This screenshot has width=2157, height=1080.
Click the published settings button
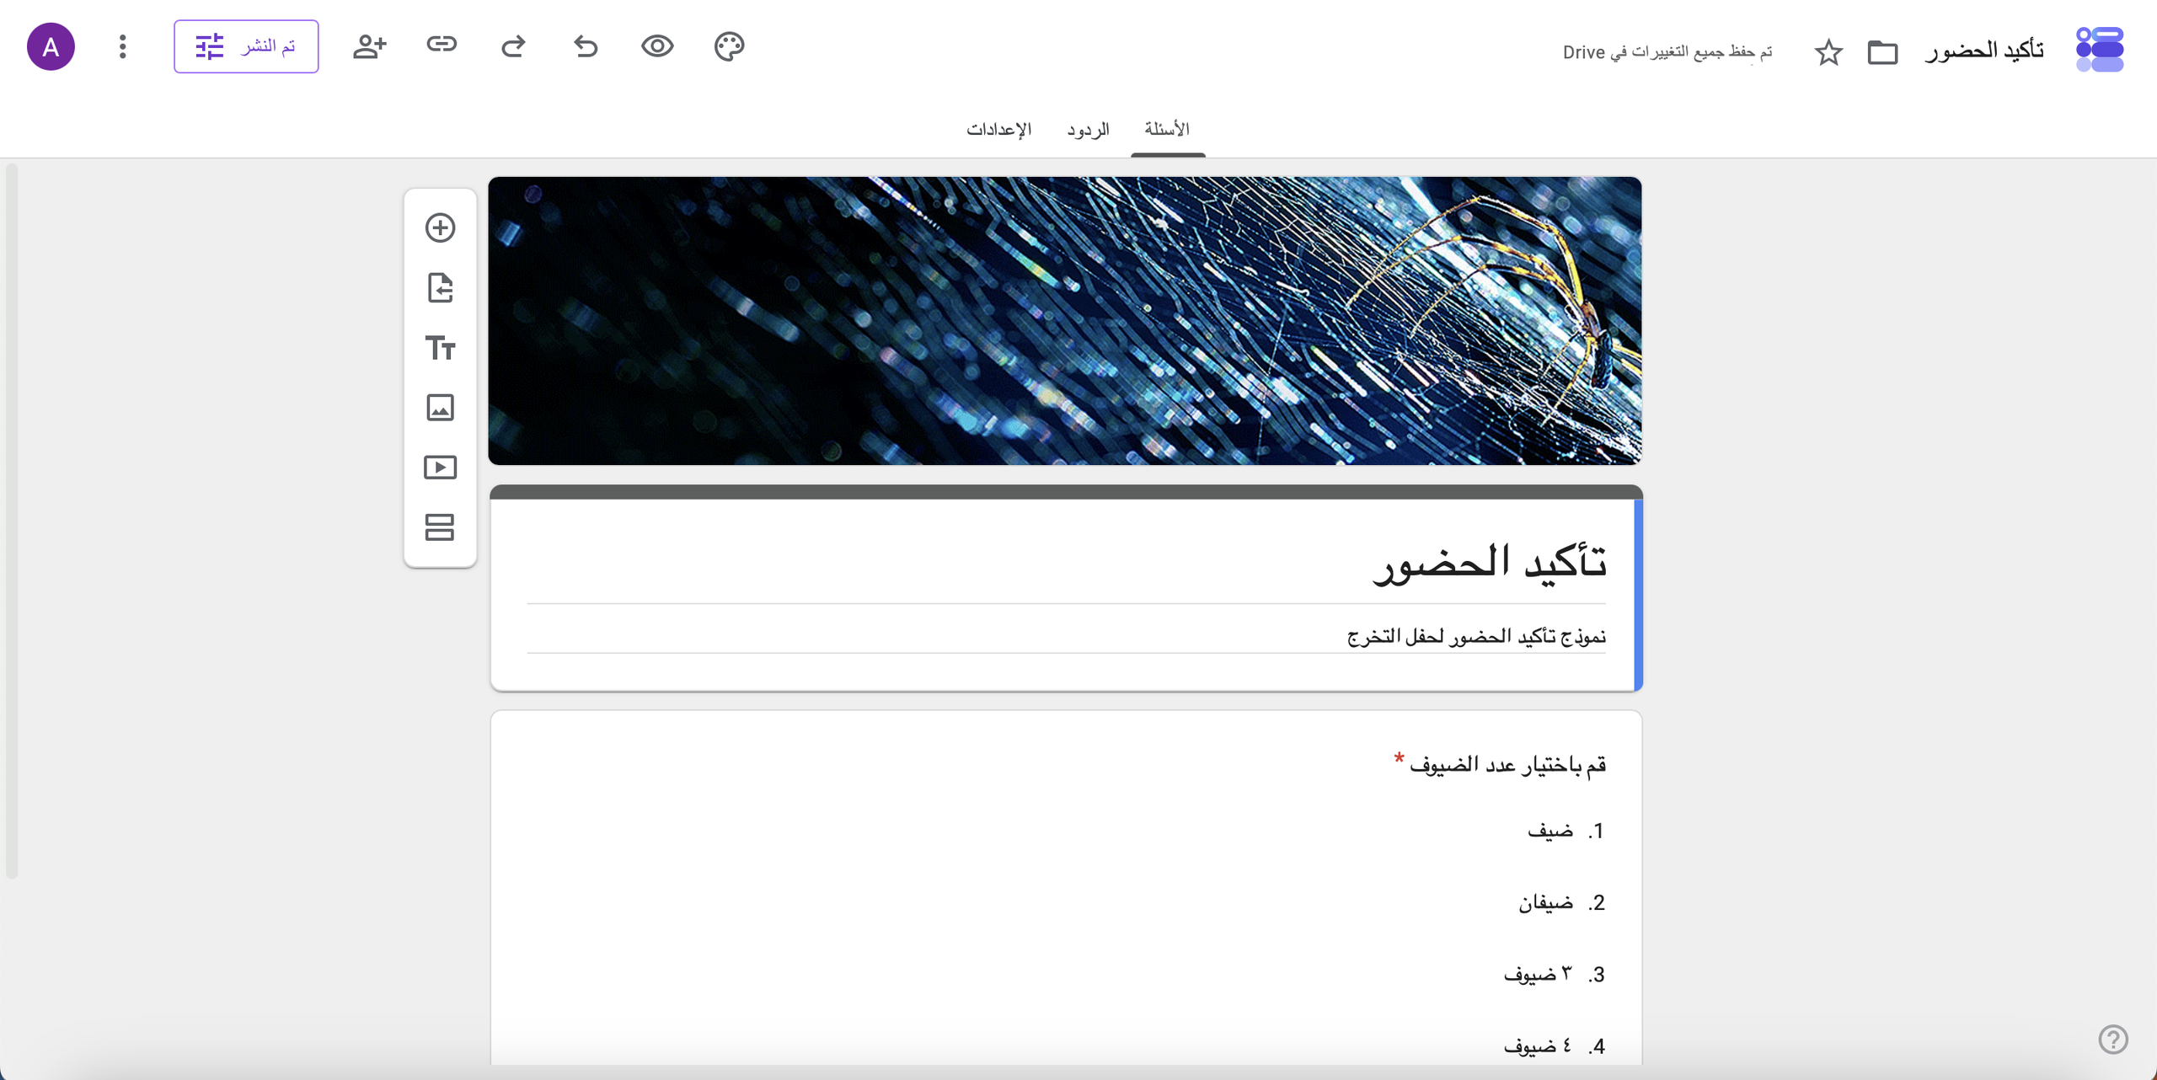coord(246,46)
